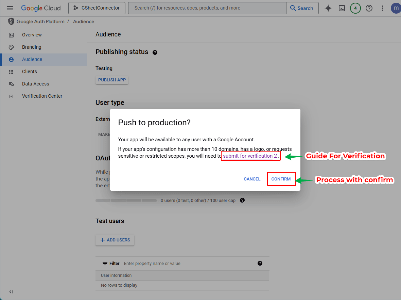Click the blue Search button
The image size is (401, 300).
pos(302,8)
